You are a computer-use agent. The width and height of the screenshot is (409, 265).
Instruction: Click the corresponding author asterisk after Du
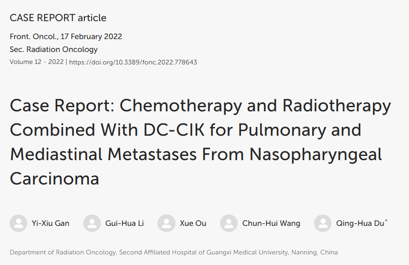tap(386, 221)
